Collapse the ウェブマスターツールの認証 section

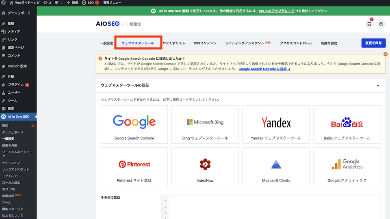point(378,86)
